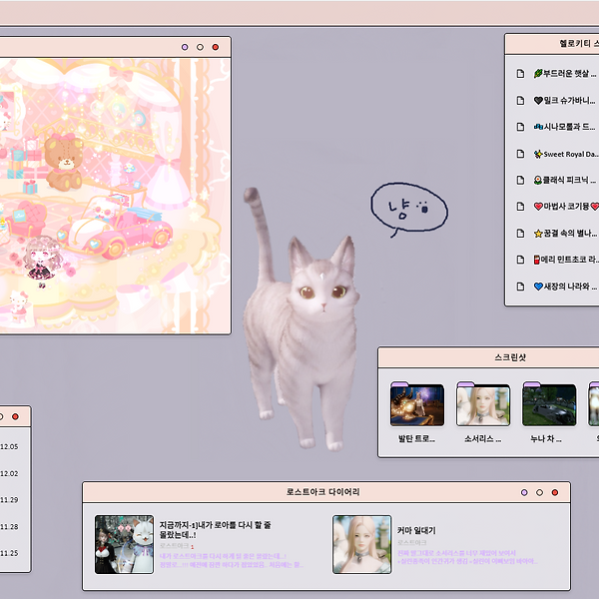599x599 pixels.
Task: Open document icon beside '새장의 나라와'
Action: coord(520,287)
